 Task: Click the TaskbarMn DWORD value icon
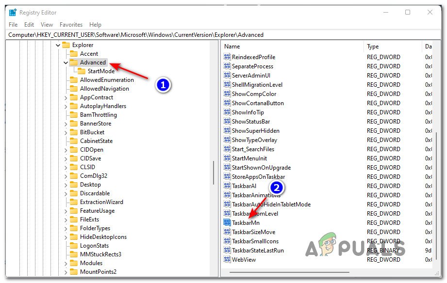(227, 223)
